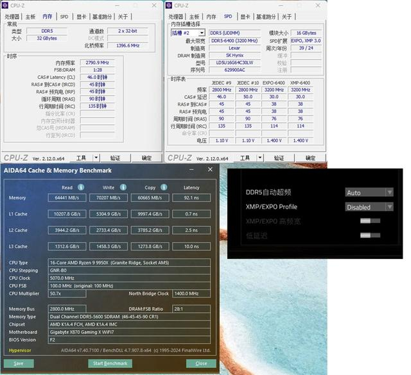Click the info icon next to Copy
Image resolution: width=411 pixels, height=375 pixels.
pos(164,187)
